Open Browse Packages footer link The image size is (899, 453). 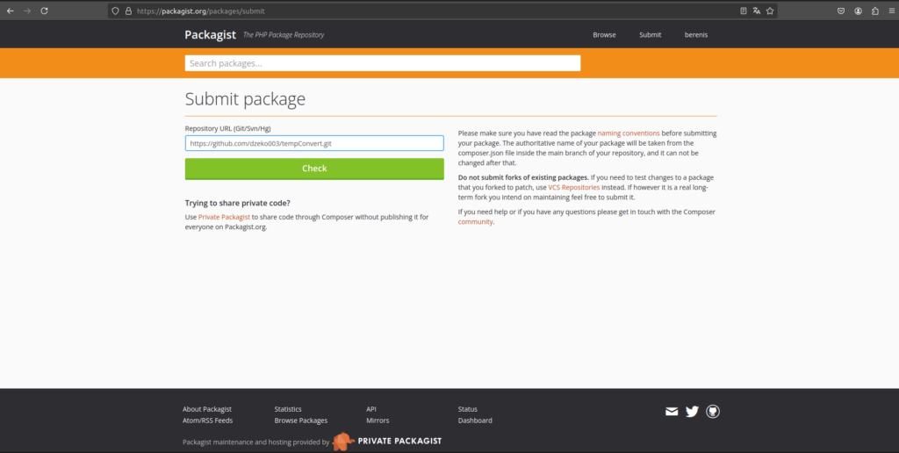(301, 421)
